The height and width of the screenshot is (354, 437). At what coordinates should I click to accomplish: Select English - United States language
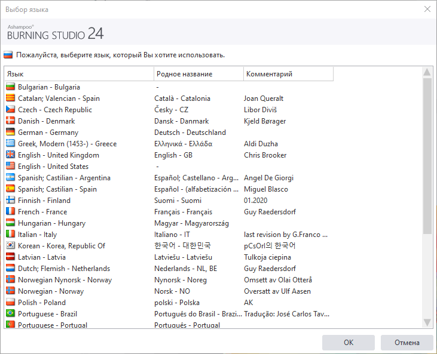tap(53, 167)
